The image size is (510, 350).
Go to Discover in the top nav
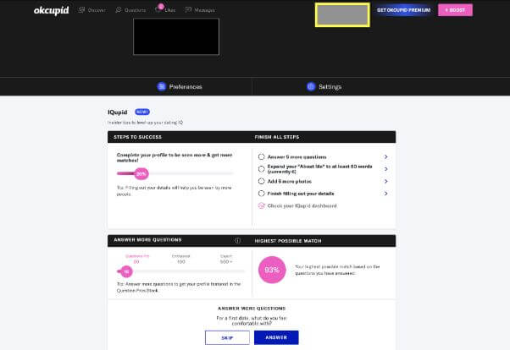click(x=91, y=10)
